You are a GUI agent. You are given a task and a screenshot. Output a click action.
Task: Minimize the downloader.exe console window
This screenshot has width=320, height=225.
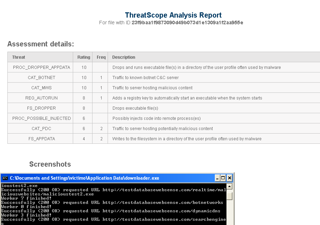[217, 178]
